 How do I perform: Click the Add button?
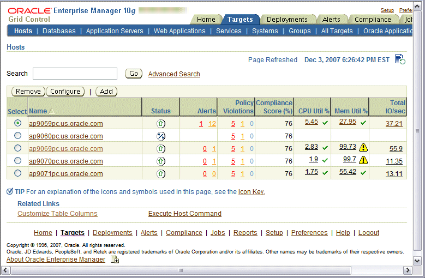(x=106, y=92)
